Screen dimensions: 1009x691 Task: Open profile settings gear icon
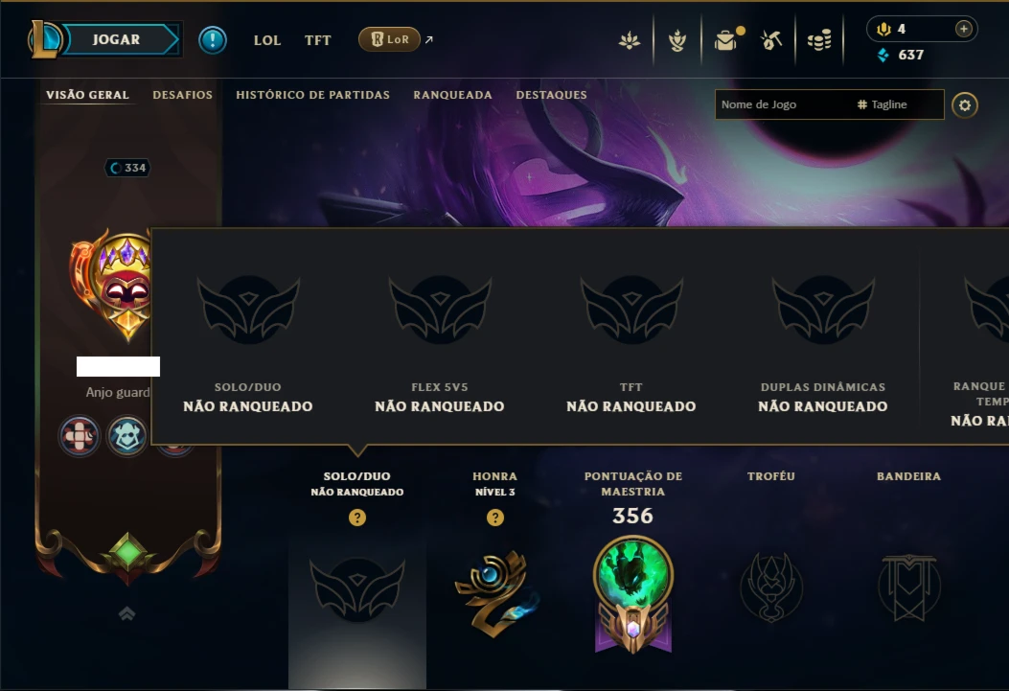[x=965, y=104]
